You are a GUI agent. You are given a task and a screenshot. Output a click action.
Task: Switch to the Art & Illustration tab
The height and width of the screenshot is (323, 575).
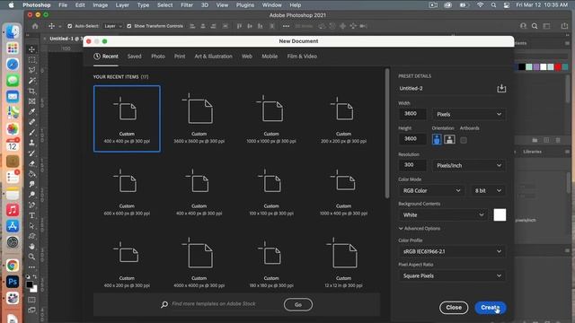click(x=214, y=57)
